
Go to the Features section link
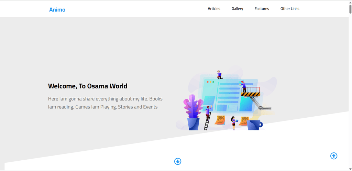(262, 9)
